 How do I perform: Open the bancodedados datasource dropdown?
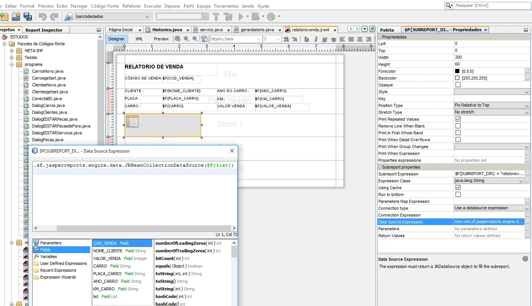coord(147,17)
